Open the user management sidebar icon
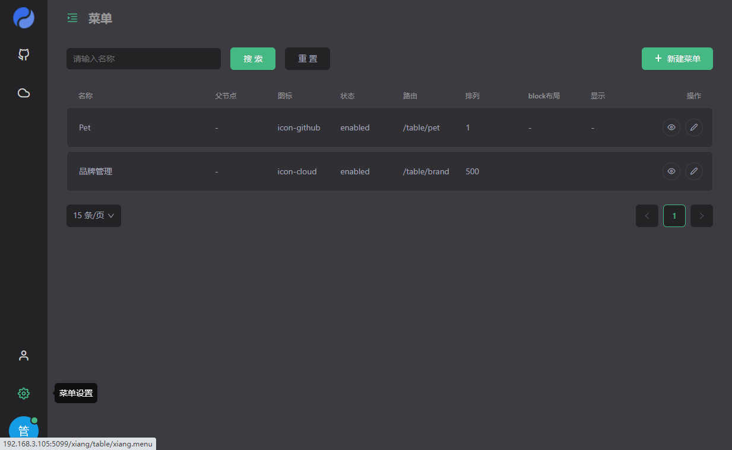This screenshot has height=450, width=732. [x=24, y=356]
